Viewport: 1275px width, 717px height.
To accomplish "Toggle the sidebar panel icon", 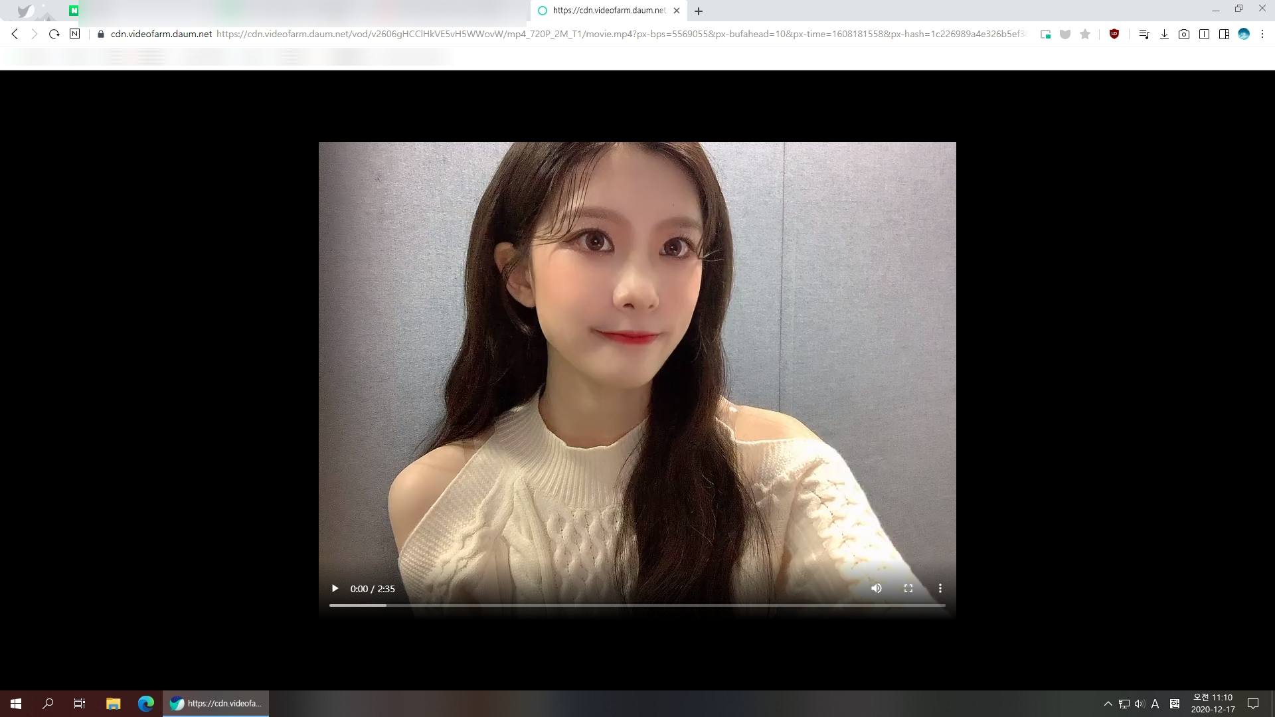I will [1224, 35].
